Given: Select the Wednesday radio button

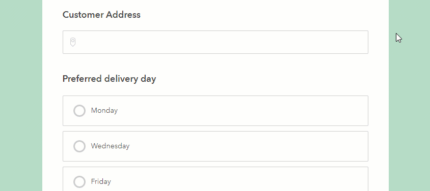Looking at the screenshot, I should [79, 146].
